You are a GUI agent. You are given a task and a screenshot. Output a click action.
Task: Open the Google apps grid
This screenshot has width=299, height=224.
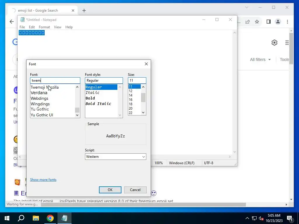[x=287, y=43]
